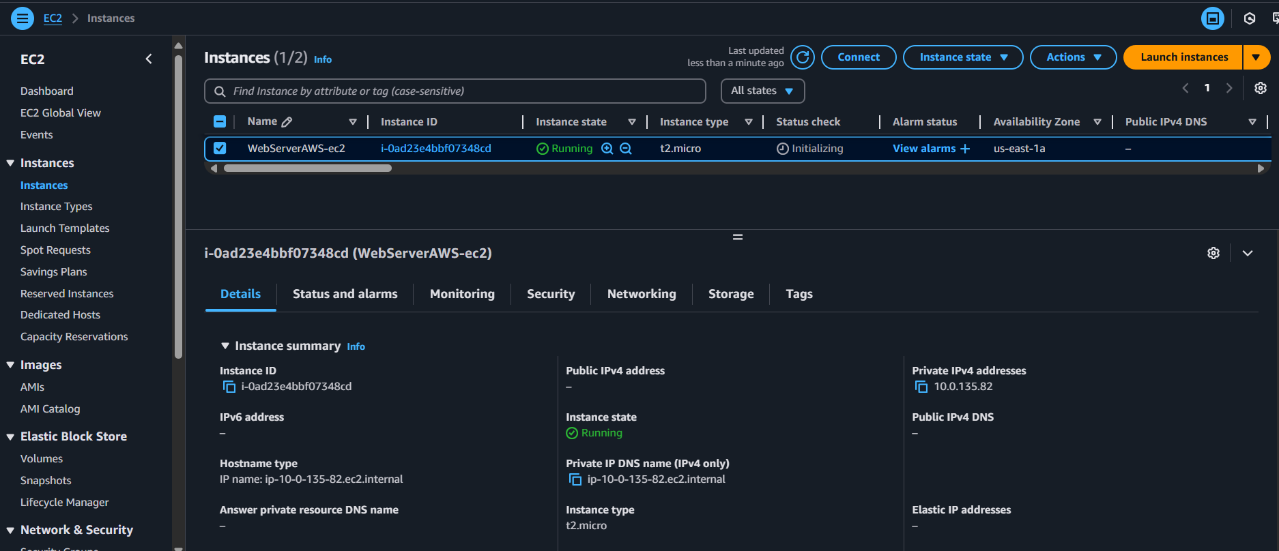
Task: Open the Instance state dropdown button
Action: point(963,57)
